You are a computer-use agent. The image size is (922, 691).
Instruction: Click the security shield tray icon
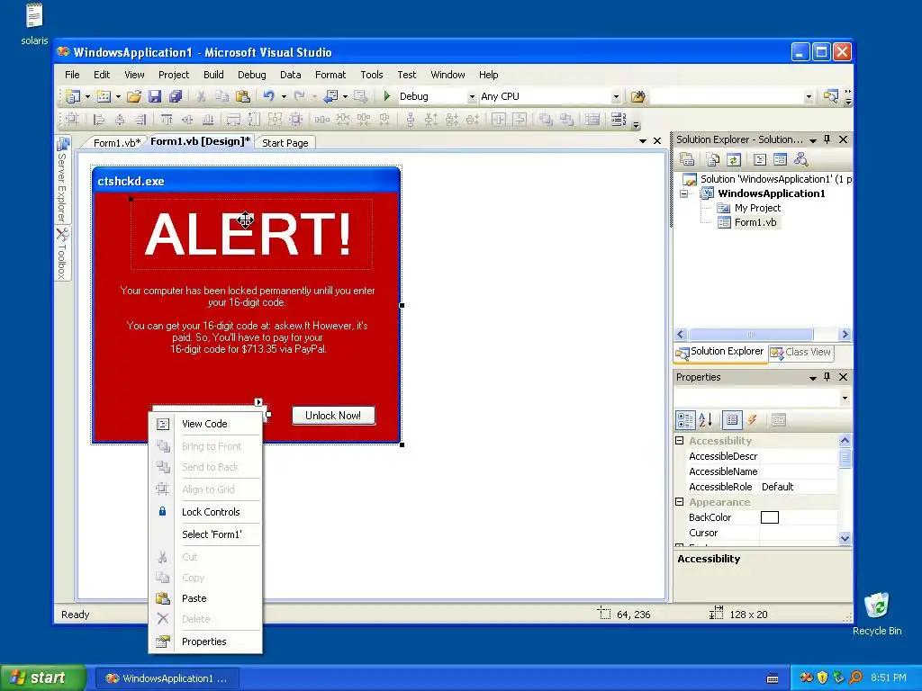(x=822, y=678)
